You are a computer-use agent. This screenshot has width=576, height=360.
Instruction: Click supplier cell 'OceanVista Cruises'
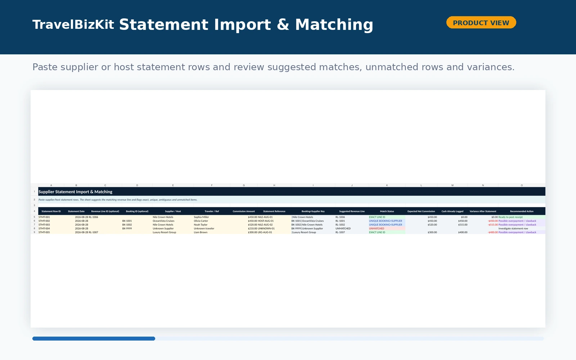[x=173, y=221]
